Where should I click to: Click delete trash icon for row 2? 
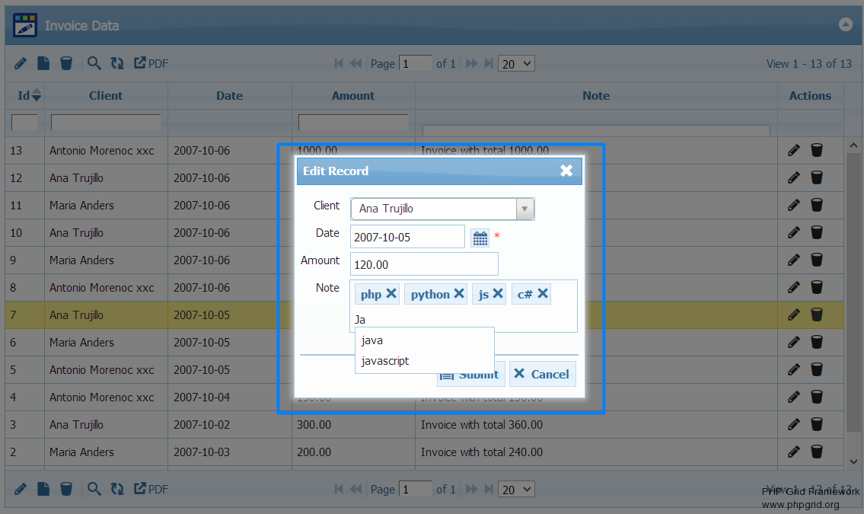pos(817,452)
